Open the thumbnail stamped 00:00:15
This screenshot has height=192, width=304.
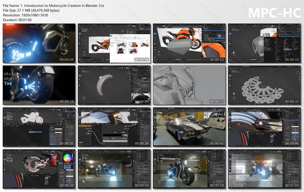point(264,43)
